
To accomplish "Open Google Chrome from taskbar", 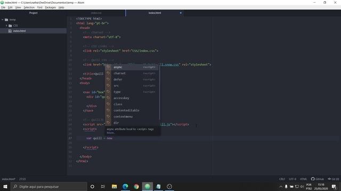I will (136, 186).
